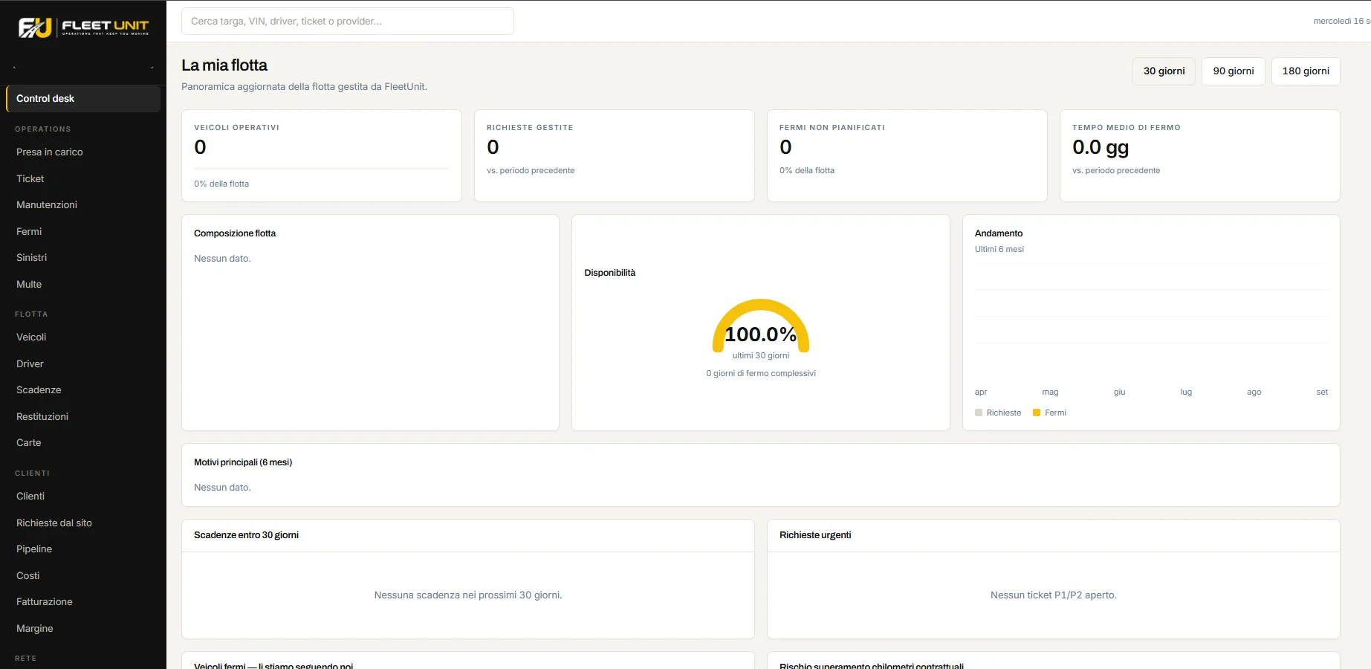Image resolution: width=1371 pixels, height=669 pixels.
Task: Click 'Nessuna scadenza nei prossimi 30 giorni.' text
Action: point(468,595)
